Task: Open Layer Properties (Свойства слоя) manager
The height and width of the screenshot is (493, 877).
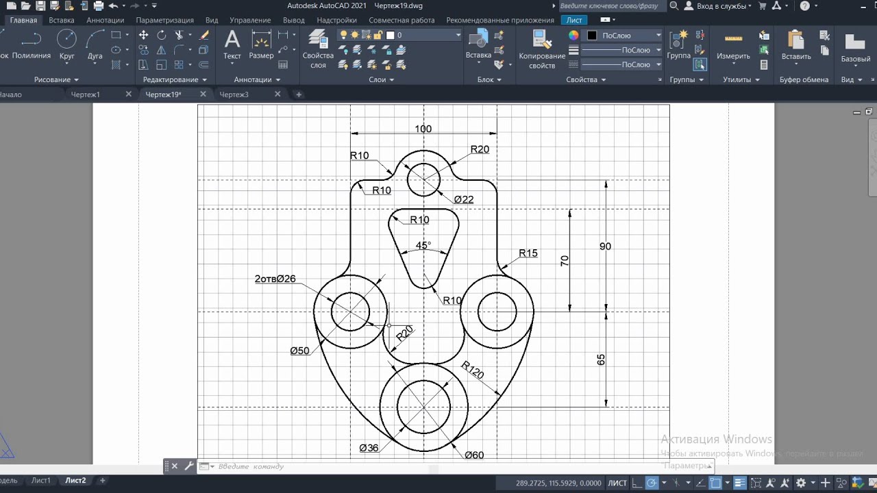Action: click(318, 49)
